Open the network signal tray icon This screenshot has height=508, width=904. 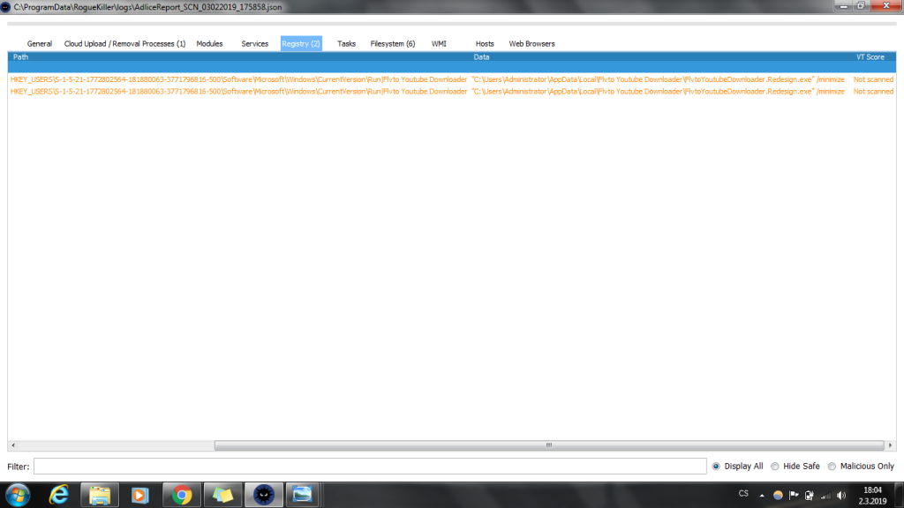(x=825, y=496)
